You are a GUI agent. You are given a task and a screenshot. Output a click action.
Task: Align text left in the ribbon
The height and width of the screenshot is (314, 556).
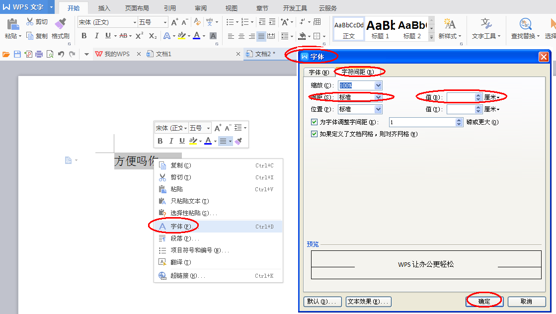pyautogui.click(x=231, y=36)
